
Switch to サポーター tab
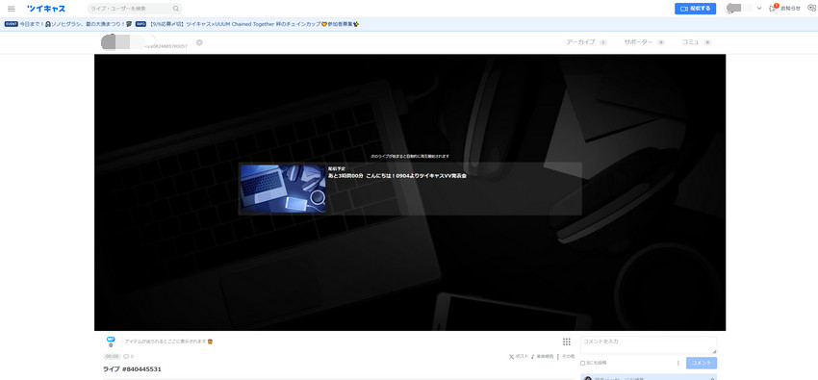point(644,42)
